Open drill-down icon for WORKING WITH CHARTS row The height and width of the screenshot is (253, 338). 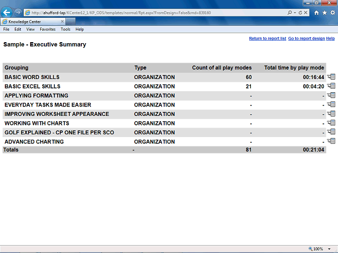point(331,123)
